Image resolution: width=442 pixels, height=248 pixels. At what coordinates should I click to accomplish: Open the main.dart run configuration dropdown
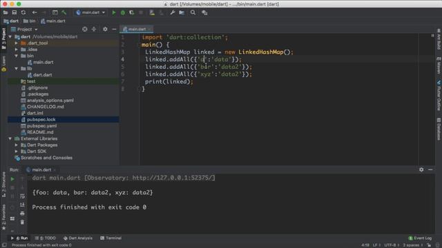[90, 12]
